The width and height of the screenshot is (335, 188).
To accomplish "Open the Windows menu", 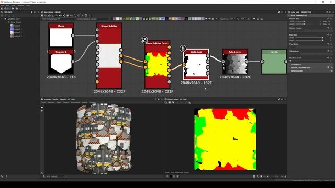I will click(x=21, y=5).
